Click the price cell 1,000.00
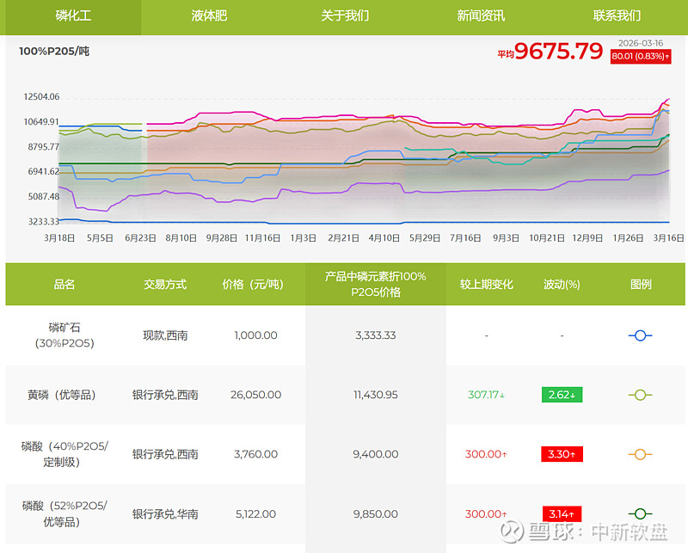The width and height of the screenshot is (688, 553). (255, 335)
